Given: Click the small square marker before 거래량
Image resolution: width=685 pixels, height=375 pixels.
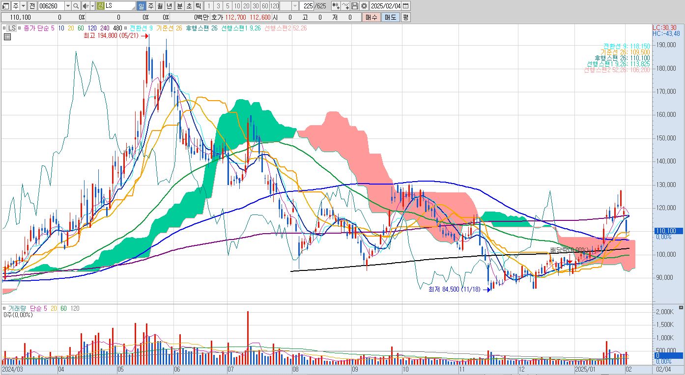Looking at the screenshot, I should (5, 308).
